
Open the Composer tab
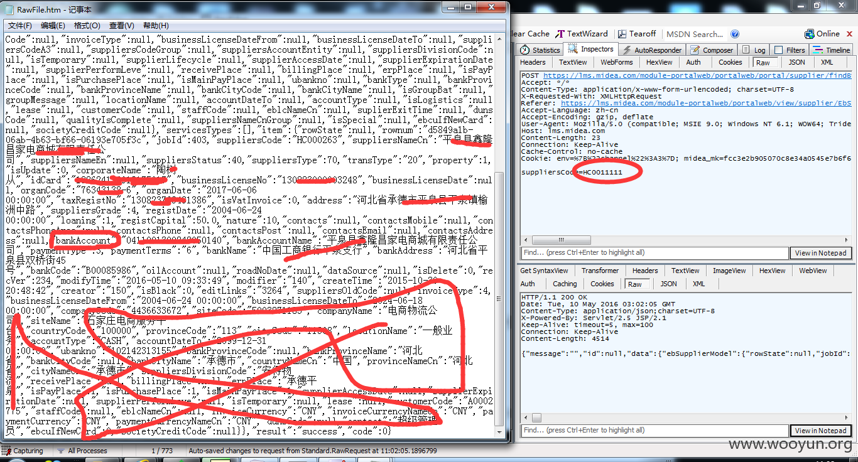[x=712, y=50]
